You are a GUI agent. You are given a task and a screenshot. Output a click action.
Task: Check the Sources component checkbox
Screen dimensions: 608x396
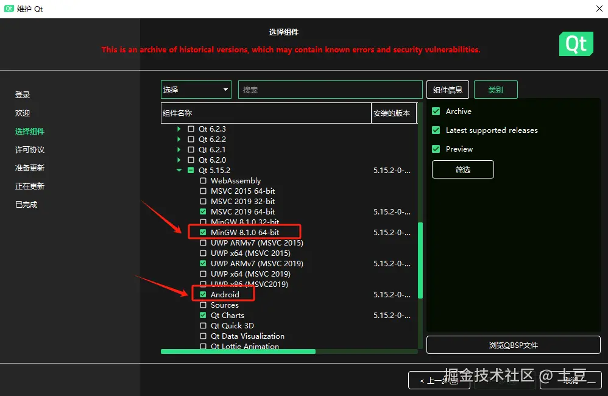(203, 305)
